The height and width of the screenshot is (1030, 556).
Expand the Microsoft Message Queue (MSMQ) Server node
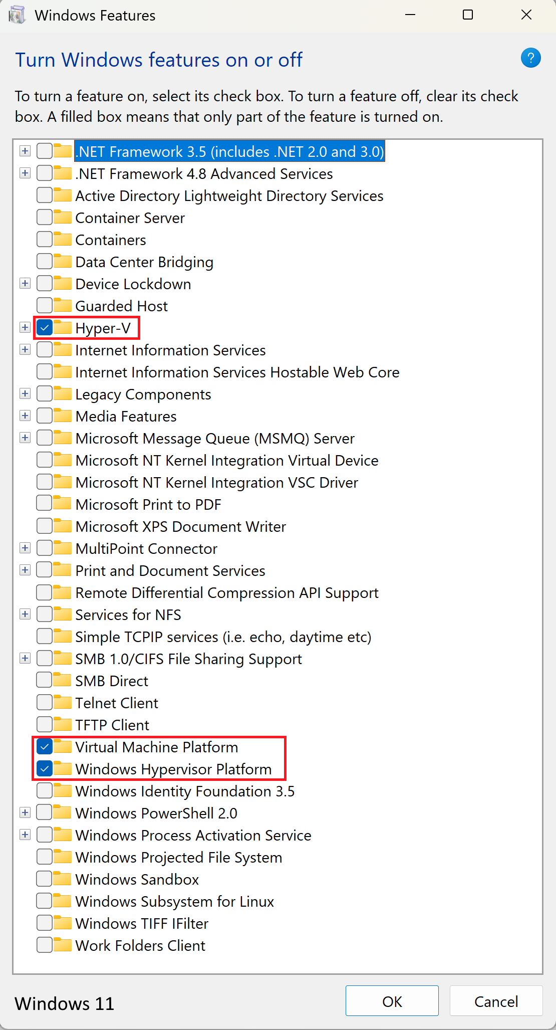click(x=25, y=438)
